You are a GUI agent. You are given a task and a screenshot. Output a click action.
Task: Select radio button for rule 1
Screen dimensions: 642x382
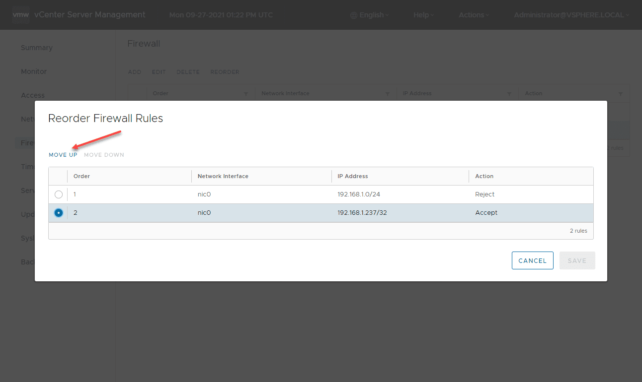point(59,194)
